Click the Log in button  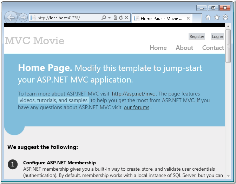click(x=217, y=37)
